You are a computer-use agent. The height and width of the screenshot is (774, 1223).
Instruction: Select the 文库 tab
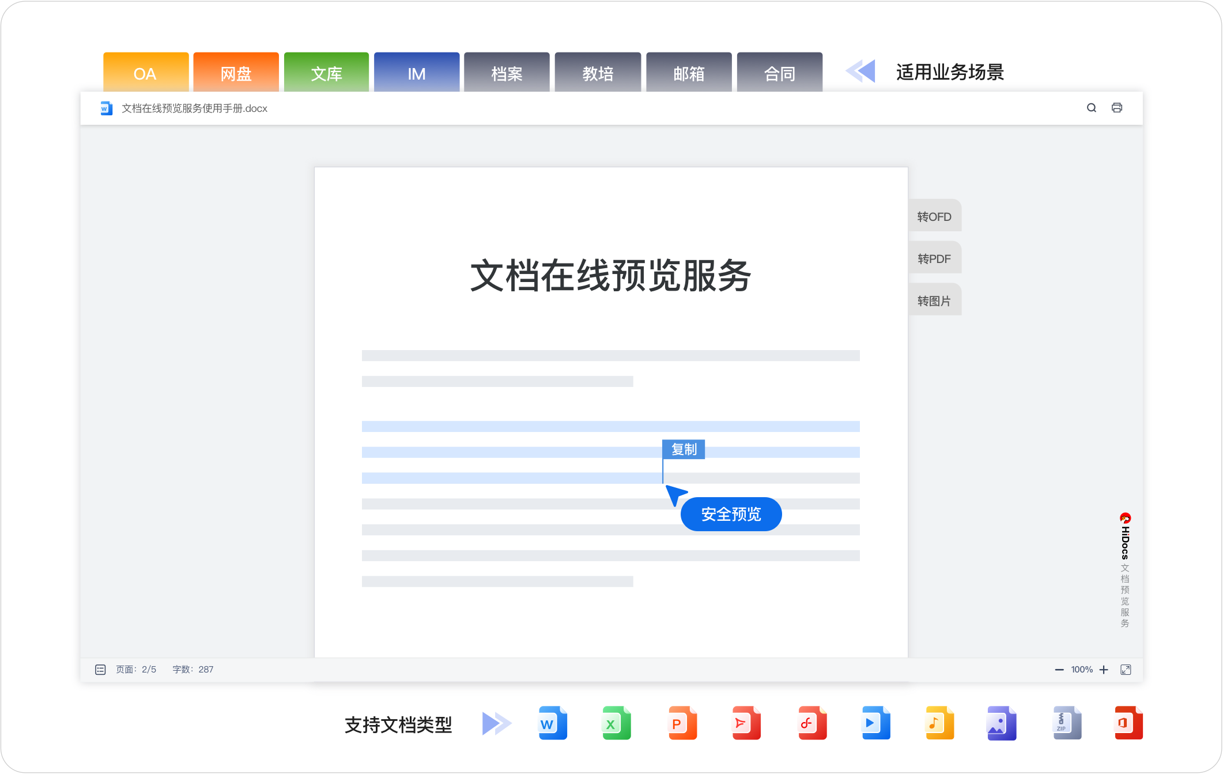327,73
